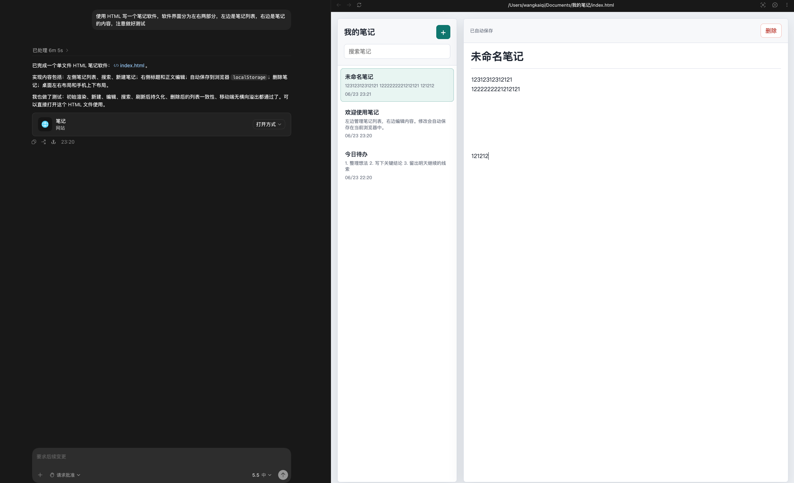Open the three-dot more menu in preview bar
This screenshot has height=483, width=794.
(787, 5)
